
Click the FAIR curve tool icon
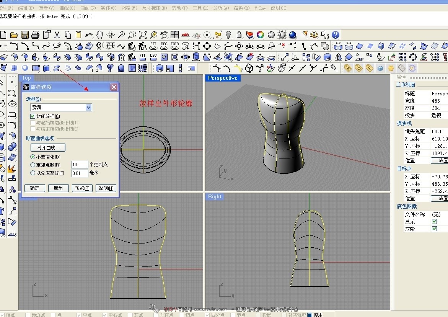coord(174,46)
